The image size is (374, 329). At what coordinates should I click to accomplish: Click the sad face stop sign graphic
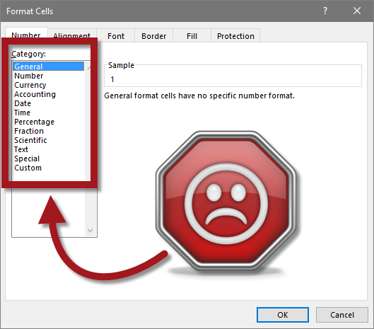coord(226,201)
